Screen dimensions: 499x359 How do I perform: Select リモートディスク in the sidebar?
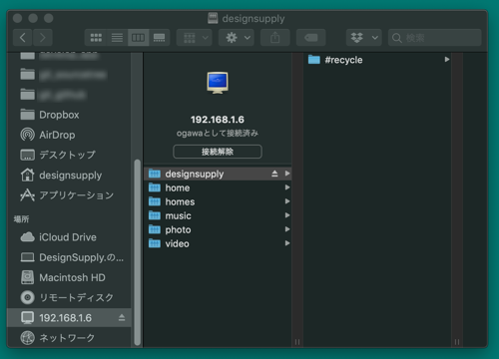tap(69, 297)
